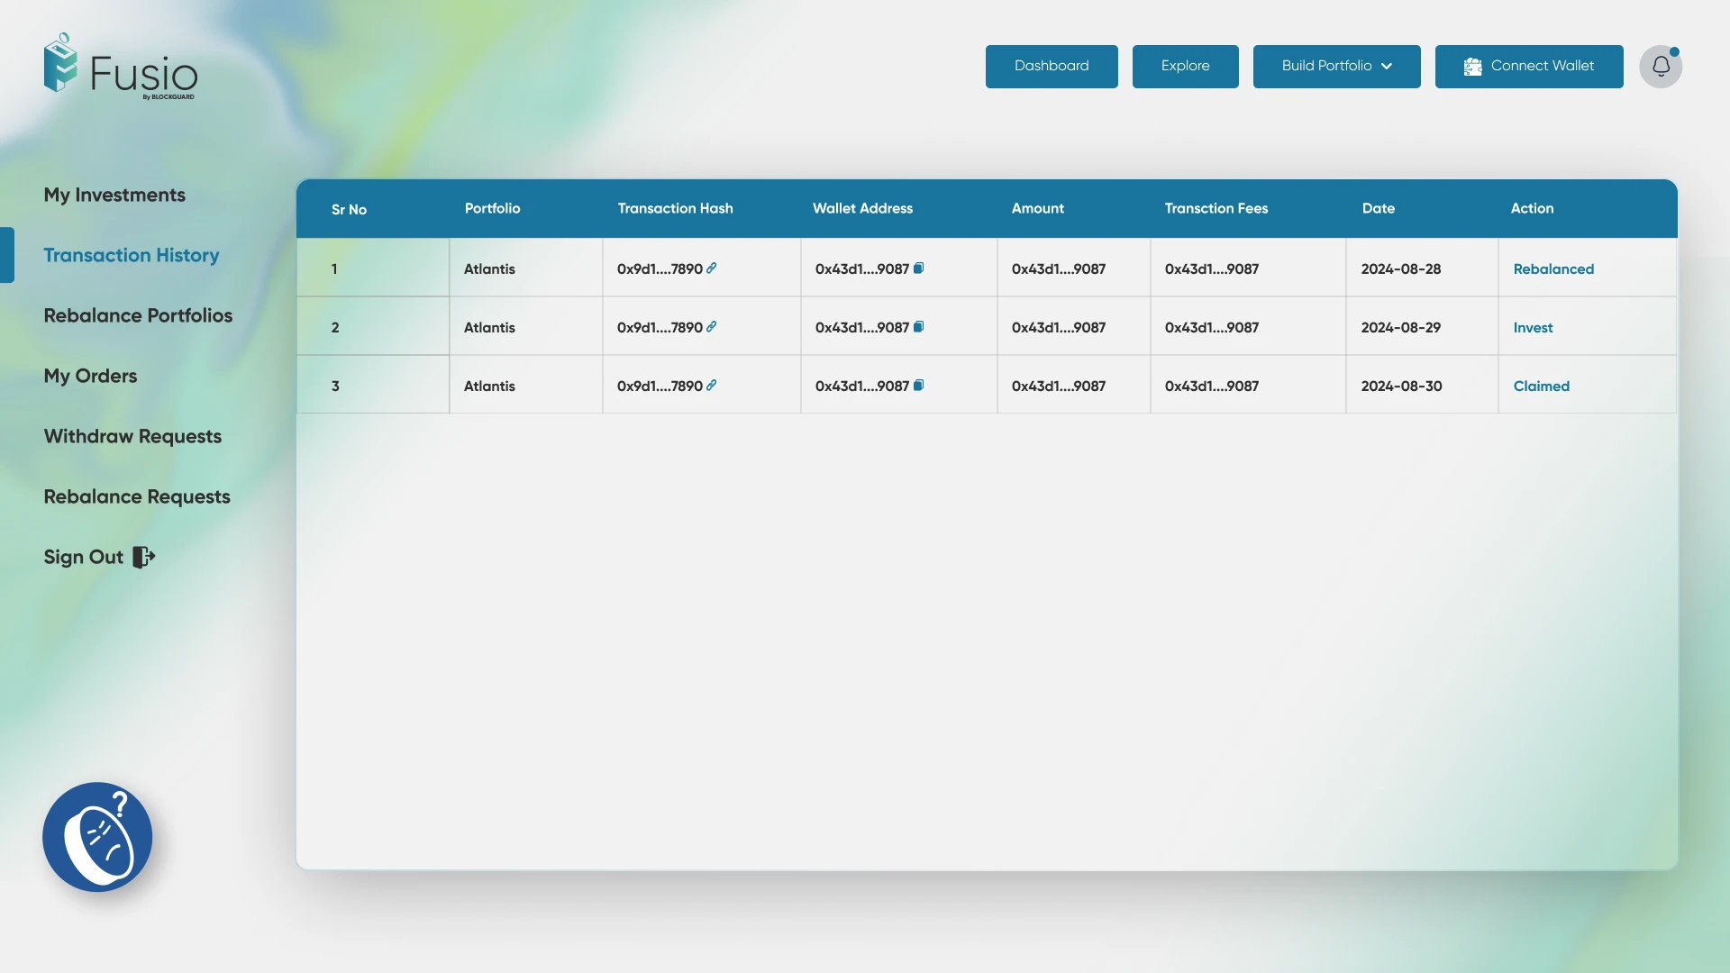Go to the Dashboard page

(1052, 67)
